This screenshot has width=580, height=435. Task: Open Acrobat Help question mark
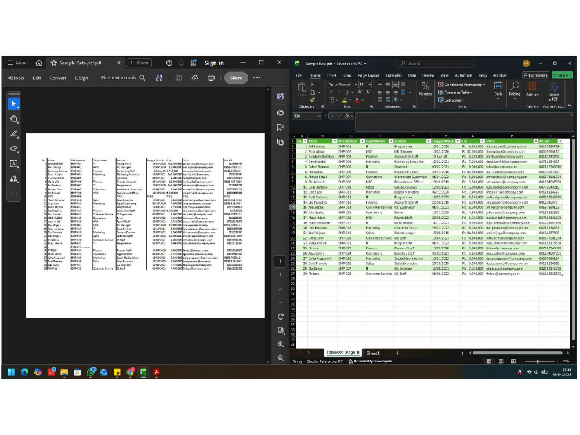[x=169, y=63]
